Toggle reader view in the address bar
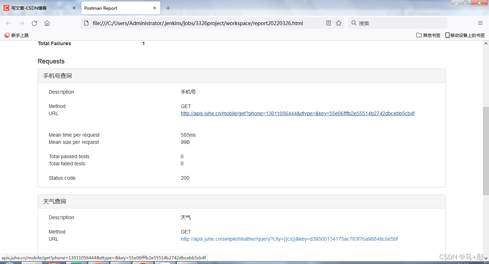The image size is (489, 264). 329,23
